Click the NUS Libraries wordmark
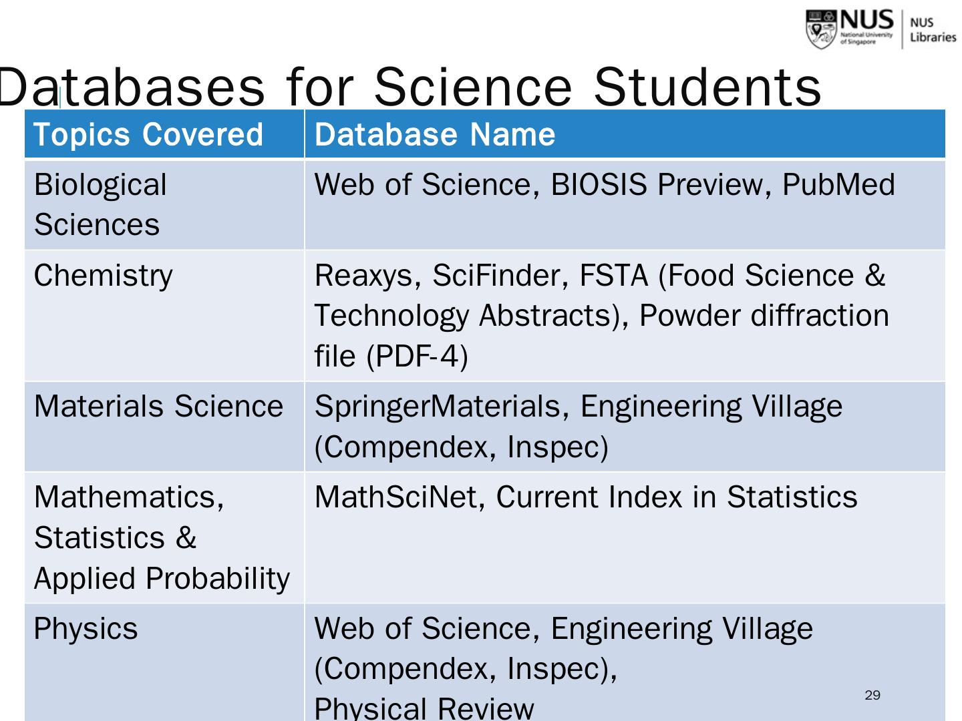962x721 pixels. tap(933, 31)
